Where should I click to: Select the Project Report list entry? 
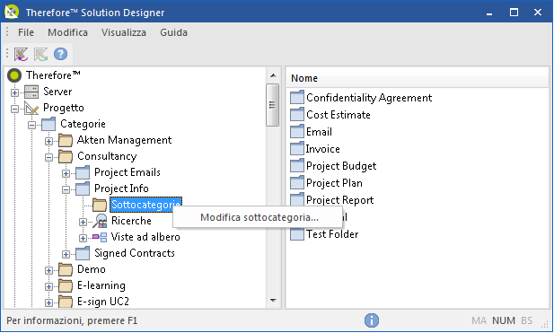[339, 200]
